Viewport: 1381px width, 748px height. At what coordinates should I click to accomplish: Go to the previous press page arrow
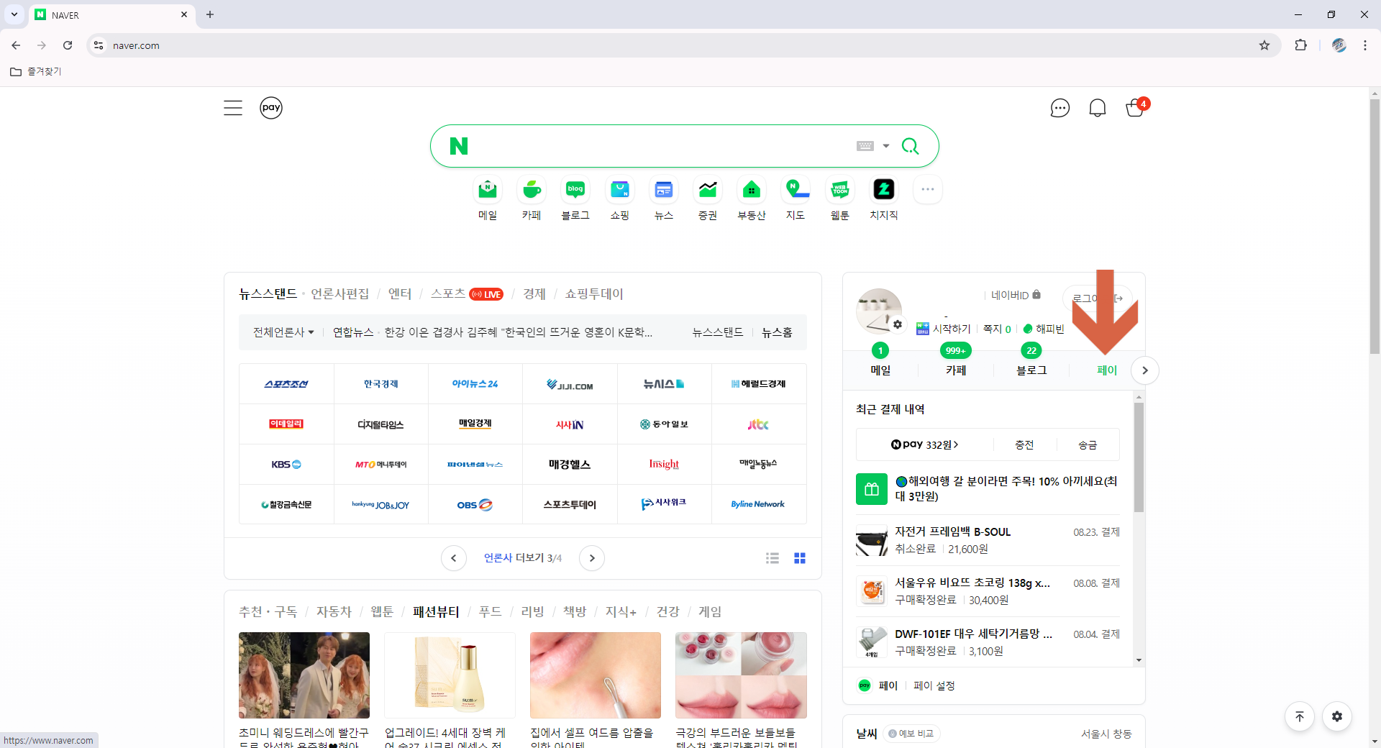[x=454, y=558]
